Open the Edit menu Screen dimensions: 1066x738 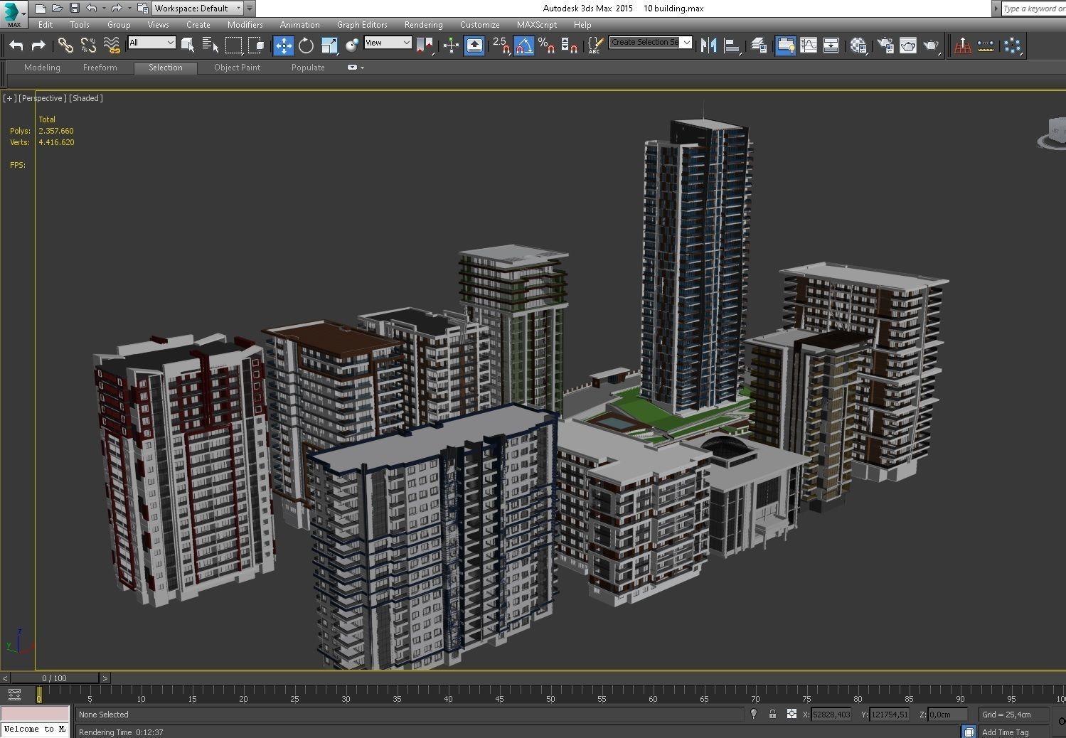tap(46, 24)
